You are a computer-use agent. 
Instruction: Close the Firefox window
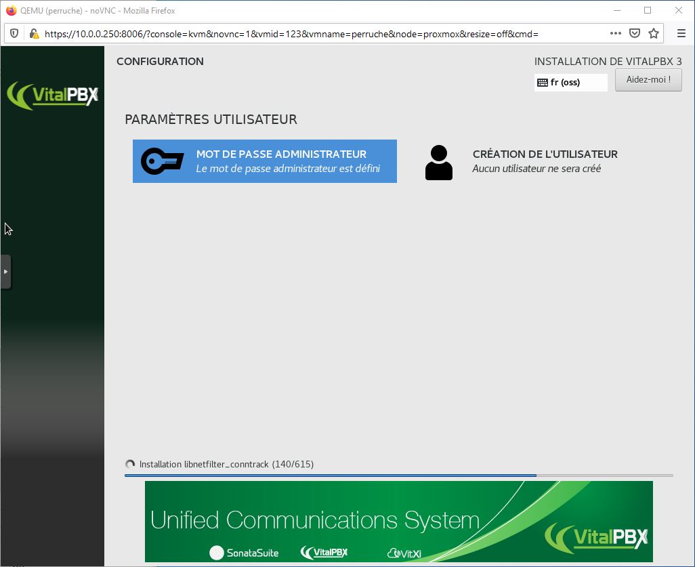point(679,10)
